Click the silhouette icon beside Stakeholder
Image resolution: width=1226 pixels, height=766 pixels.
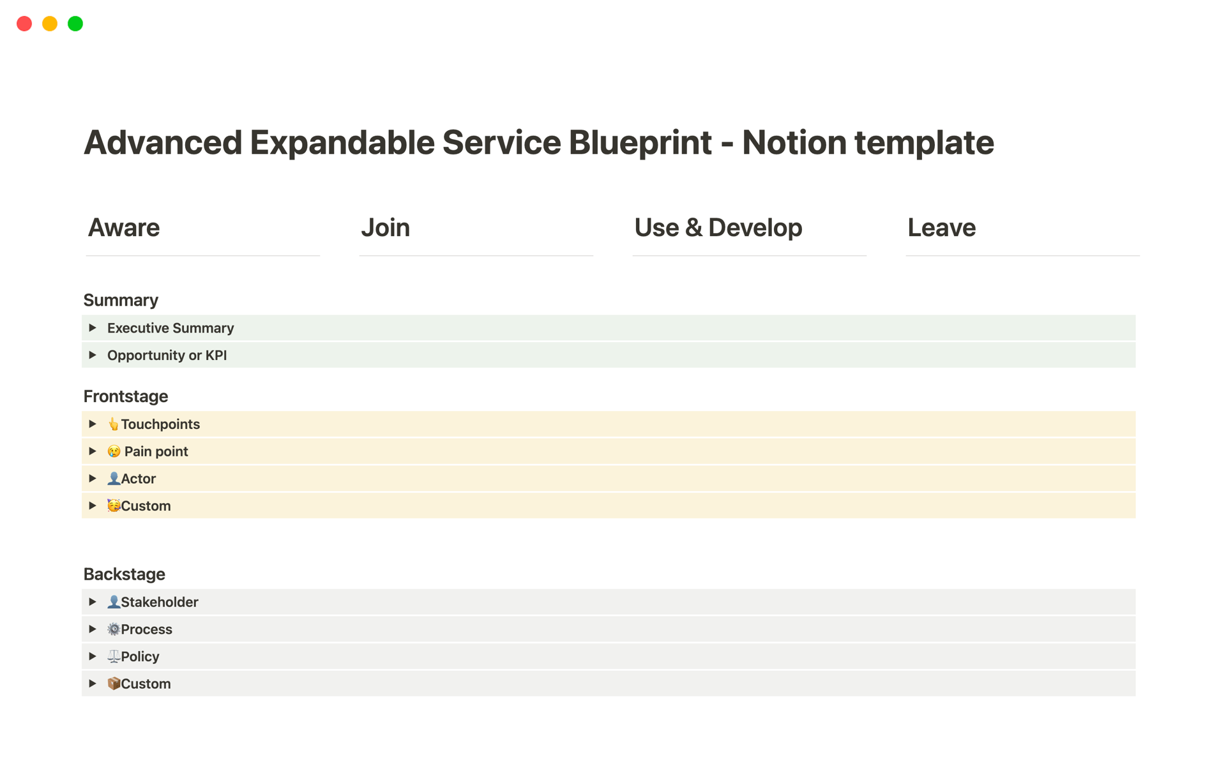pyautogui.click(x=114, y=602)
